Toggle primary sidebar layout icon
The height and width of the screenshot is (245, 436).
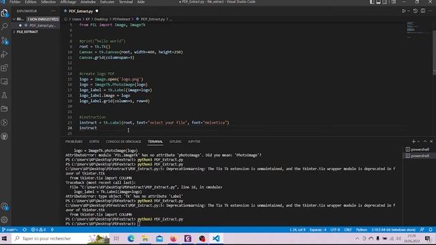[x=372, y=2]
